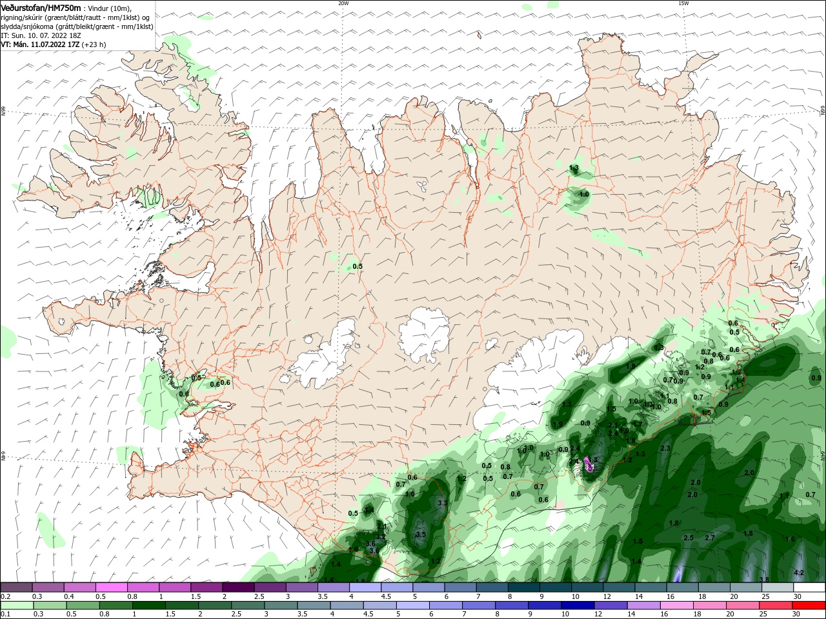Click the dusky plum swatch starting at 0.2
The width and height of the screenshot is (826, 619).
coord(16,587)
